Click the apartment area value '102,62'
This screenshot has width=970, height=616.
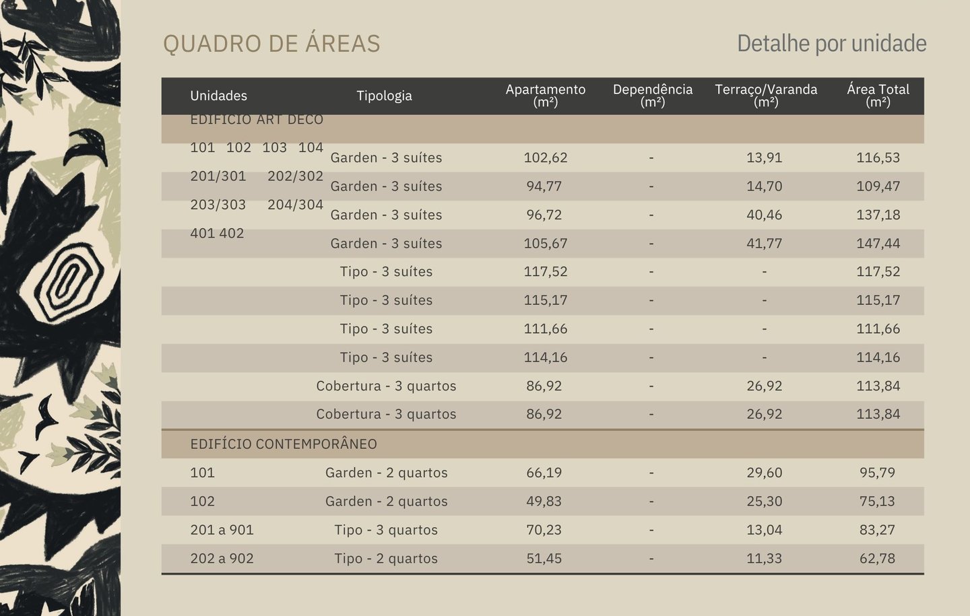coord(546,158)
